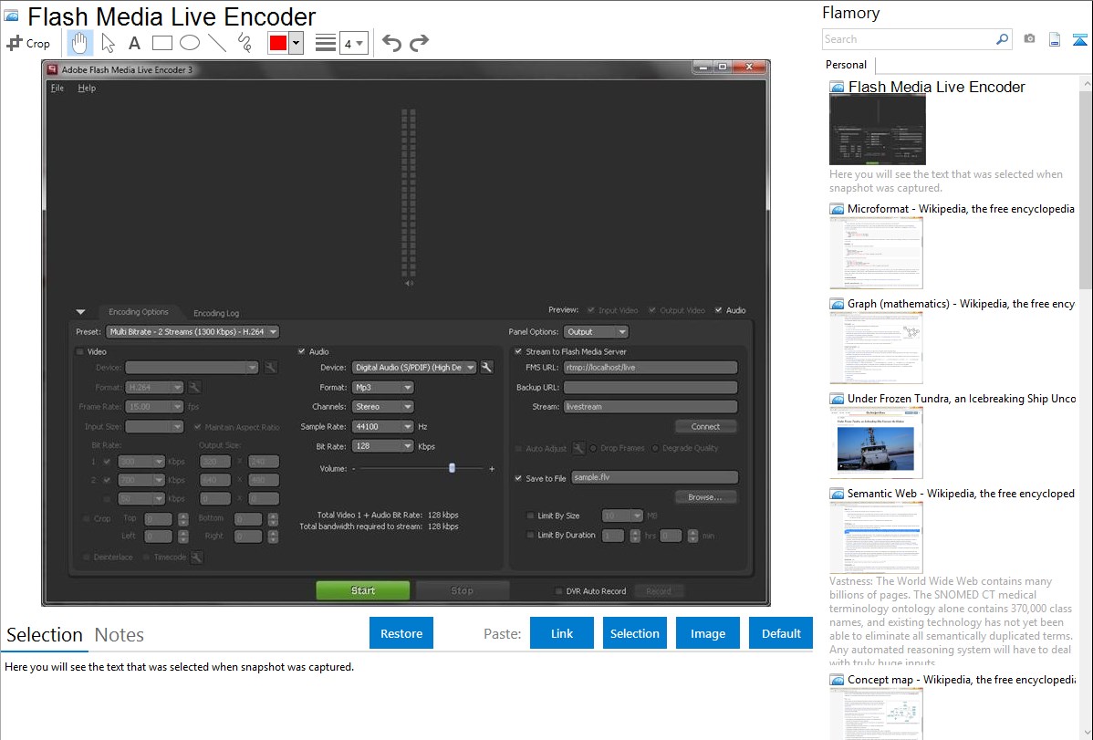Image resolution: width=1093 pixels, height=740 pixels.
Task: Enable DVR Auto Record checkbox
Action: 558,590
